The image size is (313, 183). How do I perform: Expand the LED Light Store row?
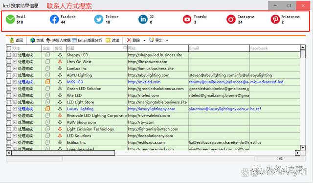[x=15, y=102]
